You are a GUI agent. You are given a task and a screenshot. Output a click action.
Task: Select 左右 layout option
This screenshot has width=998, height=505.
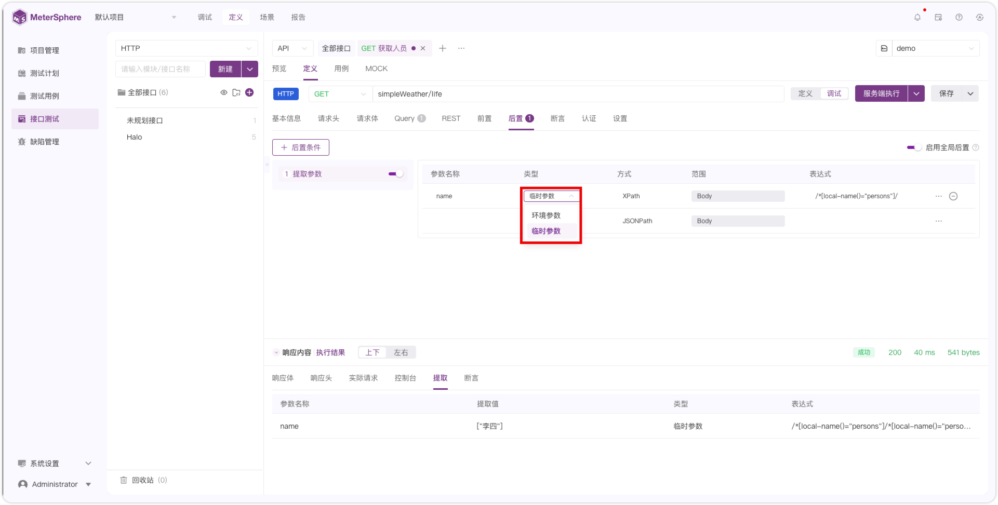pyautogui.click(x=401, y=352)
